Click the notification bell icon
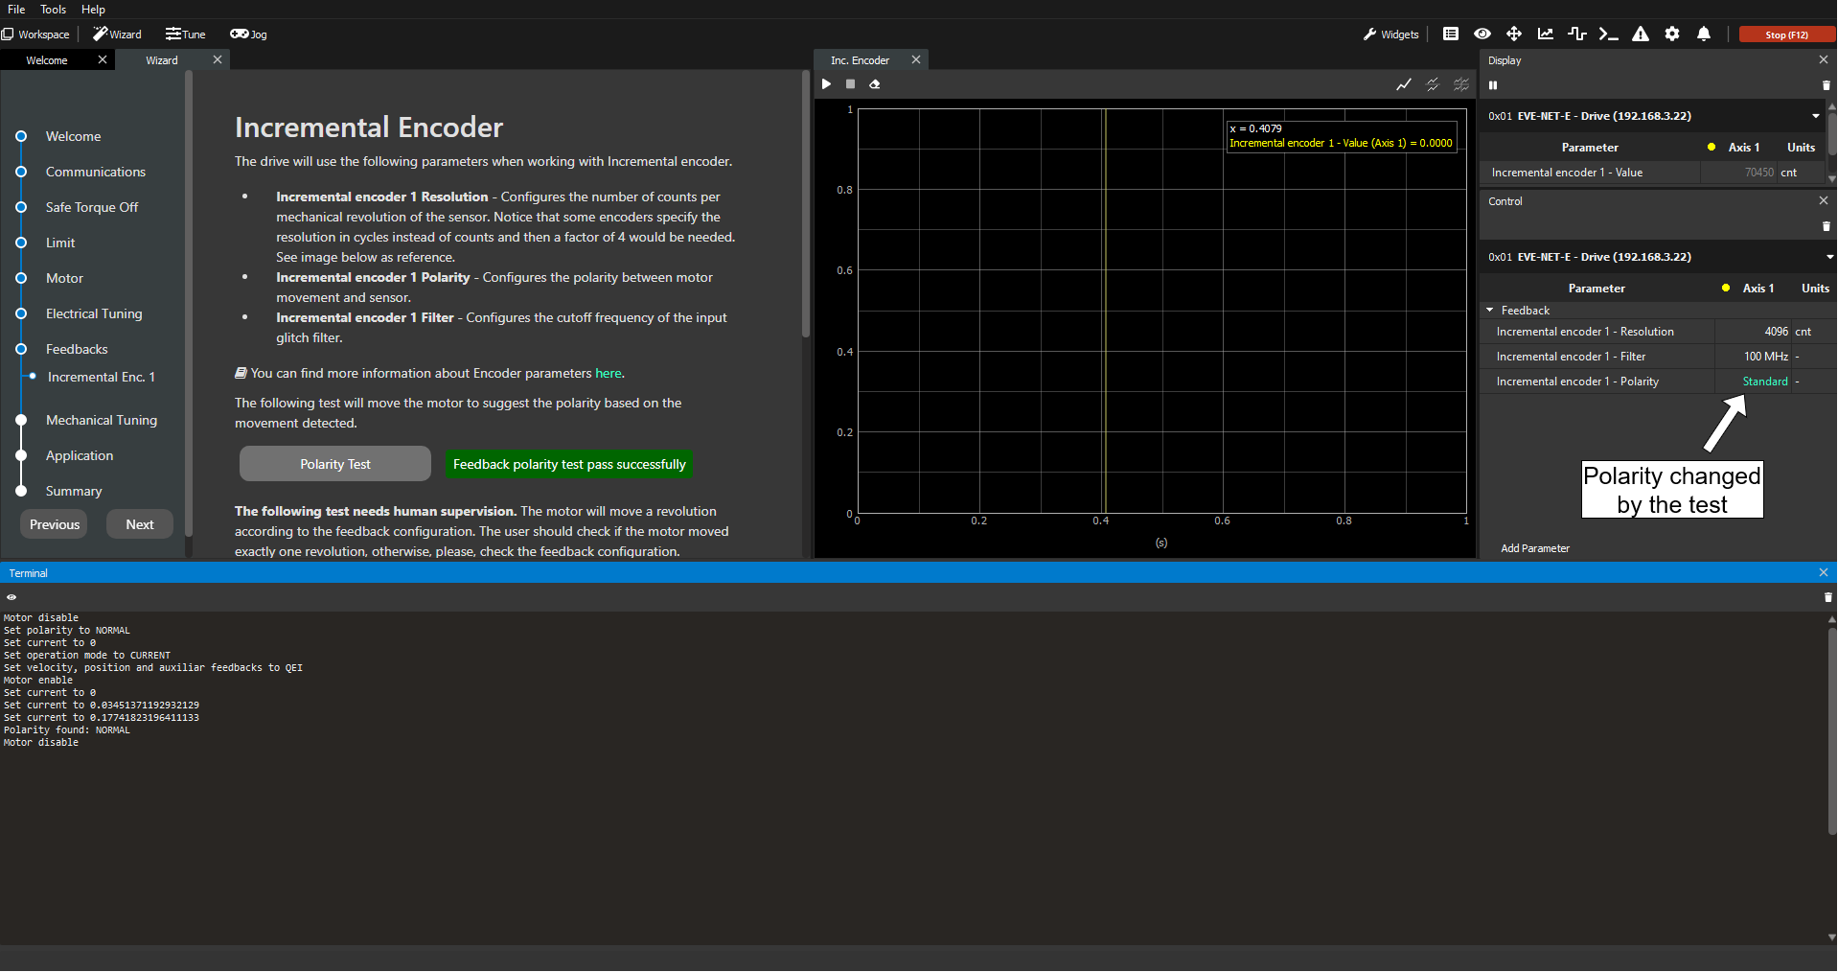The image size is (1838, 972). (1703, 35)
